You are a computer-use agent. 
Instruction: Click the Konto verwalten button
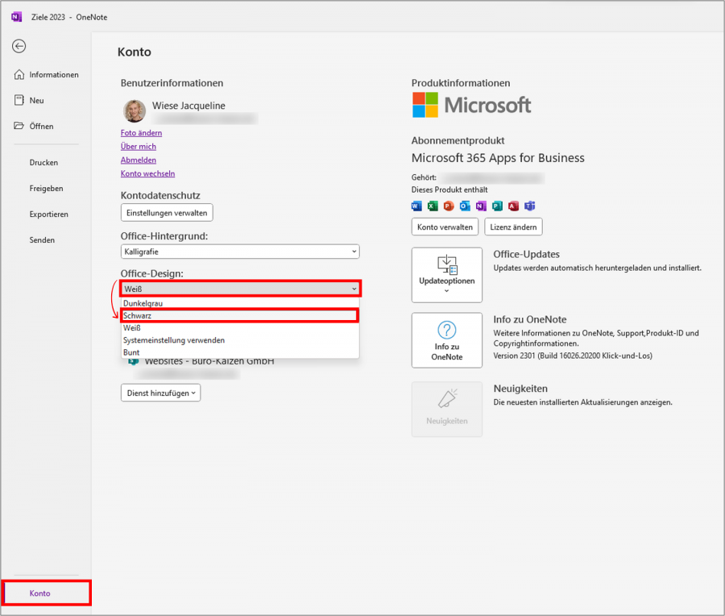[x=445, y=227]
